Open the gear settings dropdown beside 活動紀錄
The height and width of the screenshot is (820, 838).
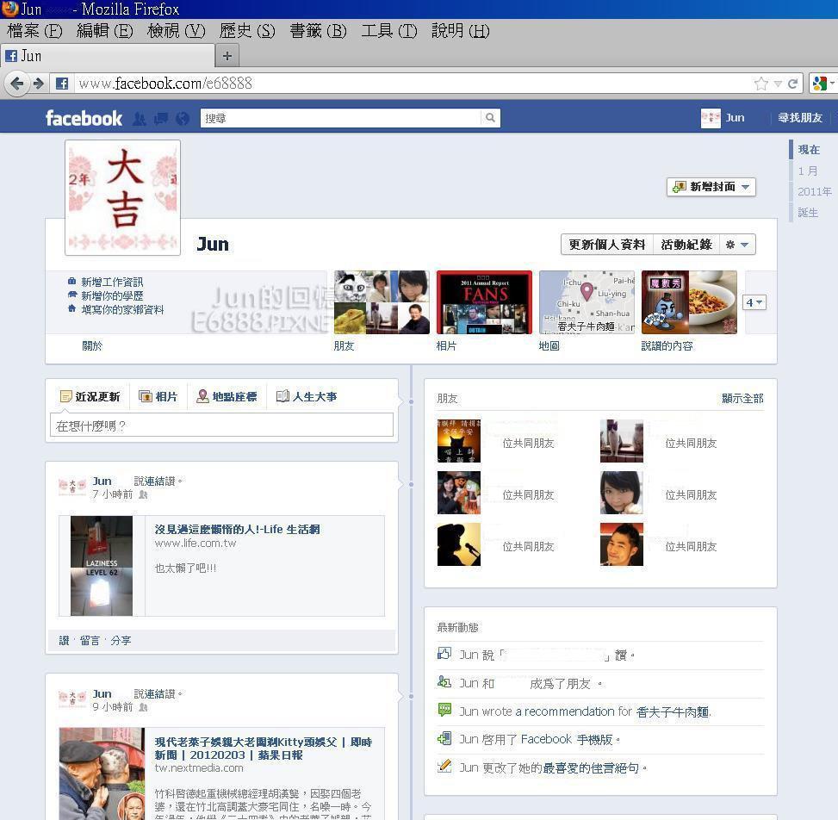point(736,244)
